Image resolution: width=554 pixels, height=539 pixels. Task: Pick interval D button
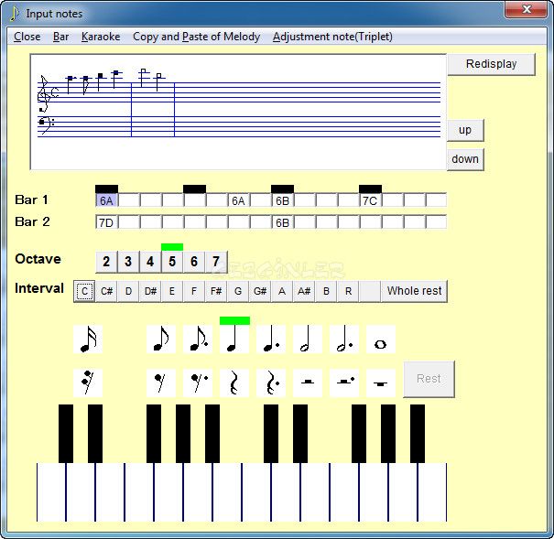128,291
